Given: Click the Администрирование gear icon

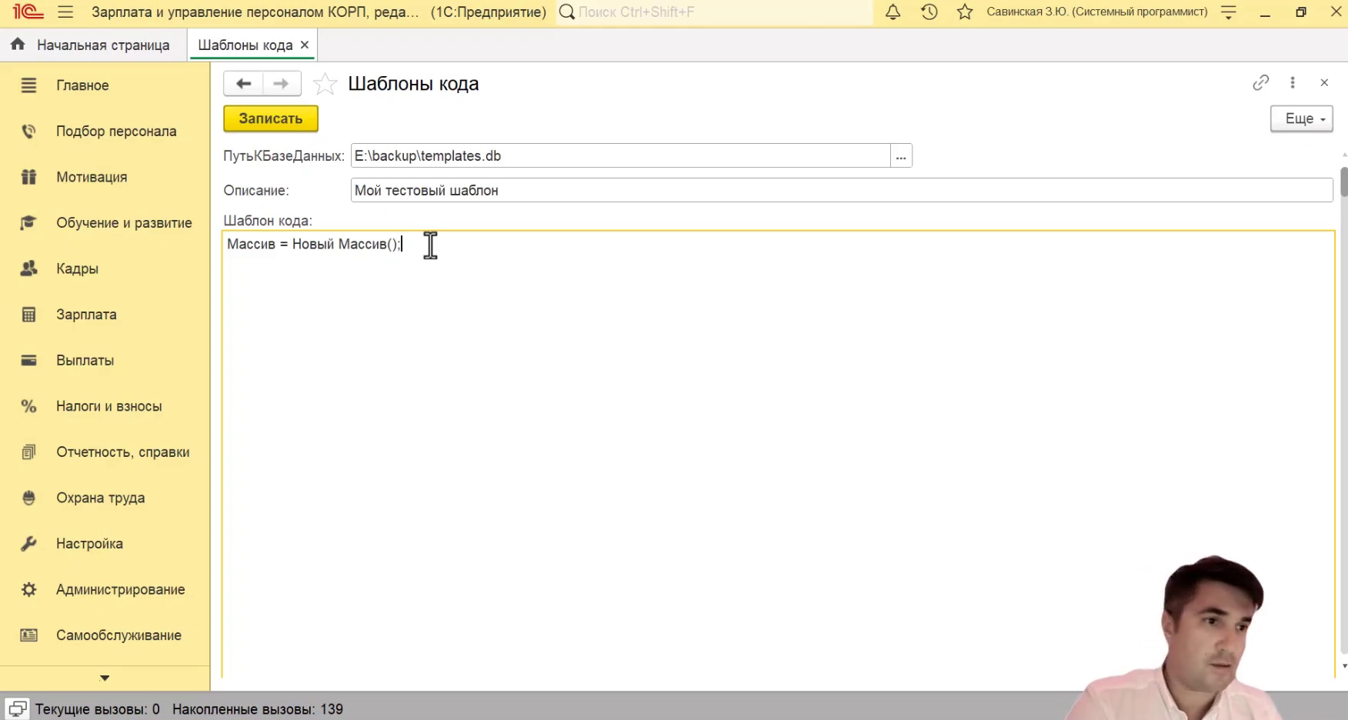Looking at the screenshot, I should pyautogui.click(x=28, y=589).
